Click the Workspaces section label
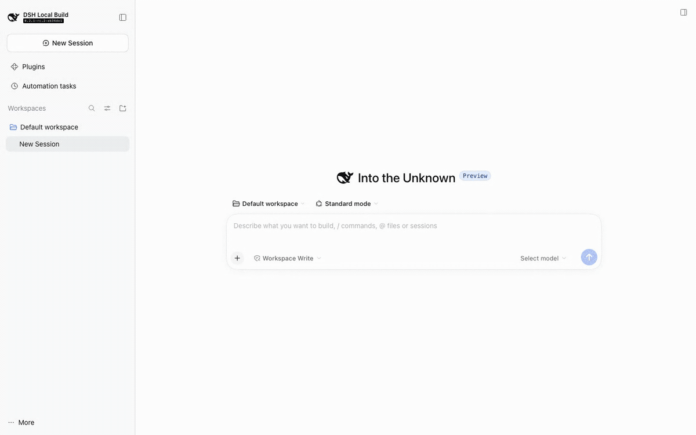 (27, 108)
